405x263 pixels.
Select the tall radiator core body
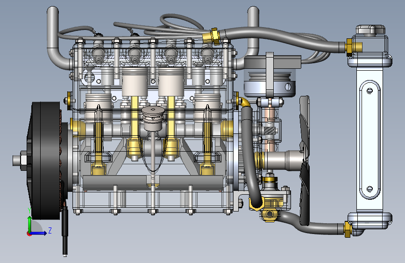click(369, 140)
